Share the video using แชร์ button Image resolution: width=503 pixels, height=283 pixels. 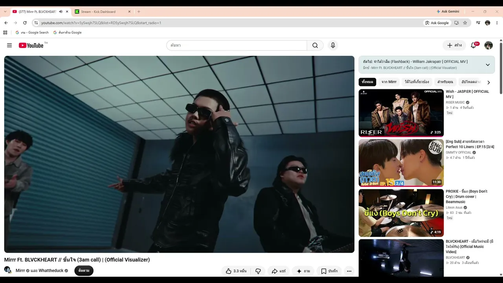click(279, 271)
